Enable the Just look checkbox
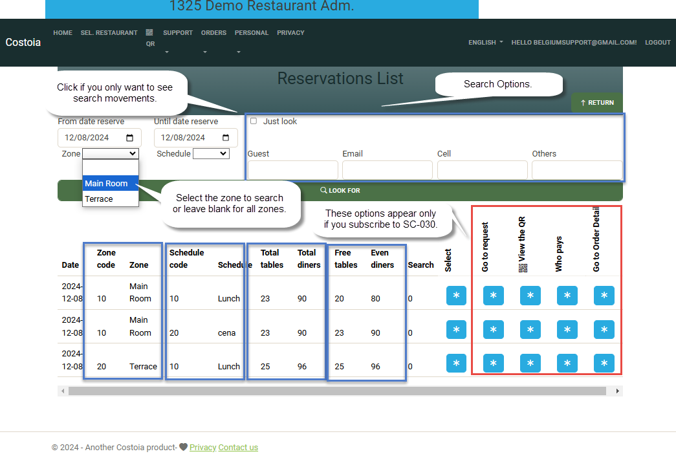 coord(254,121)
